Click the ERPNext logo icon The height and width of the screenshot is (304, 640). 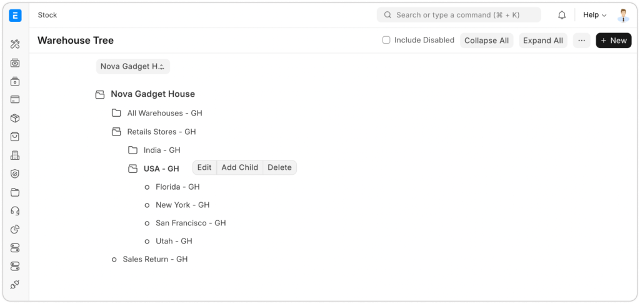[15, 15]
